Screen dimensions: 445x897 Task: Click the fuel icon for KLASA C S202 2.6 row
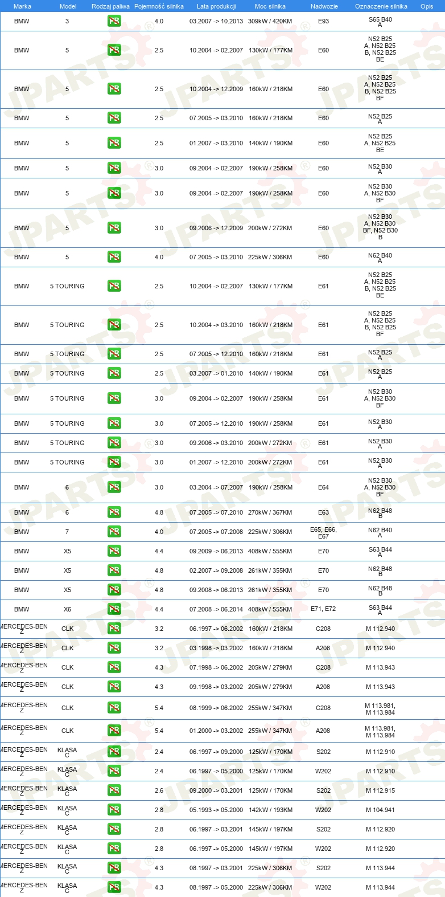114,790
